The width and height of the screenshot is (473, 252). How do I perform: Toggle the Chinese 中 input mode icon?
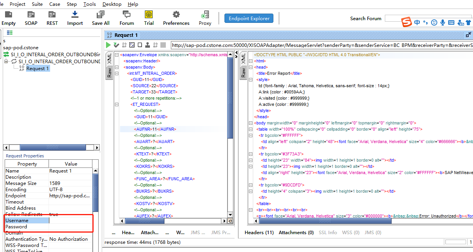click(x=417, y=22)
